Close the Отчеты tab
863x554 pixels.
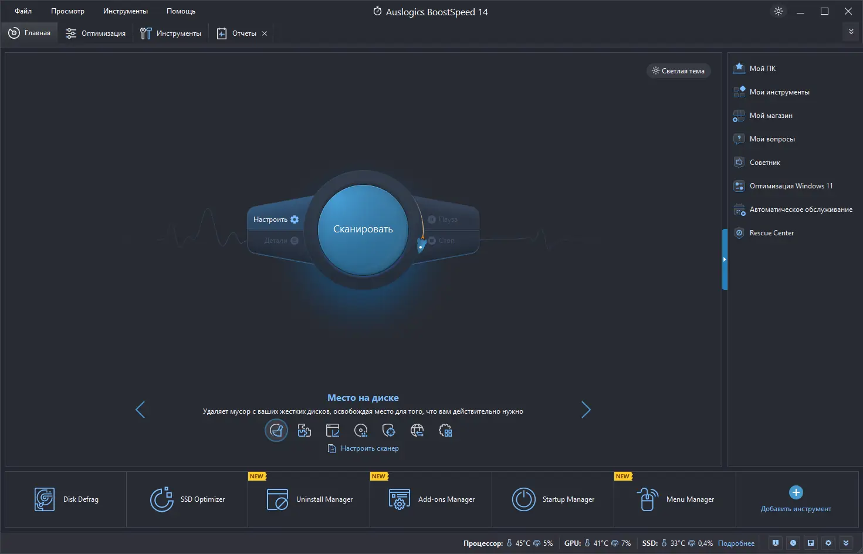265,33
